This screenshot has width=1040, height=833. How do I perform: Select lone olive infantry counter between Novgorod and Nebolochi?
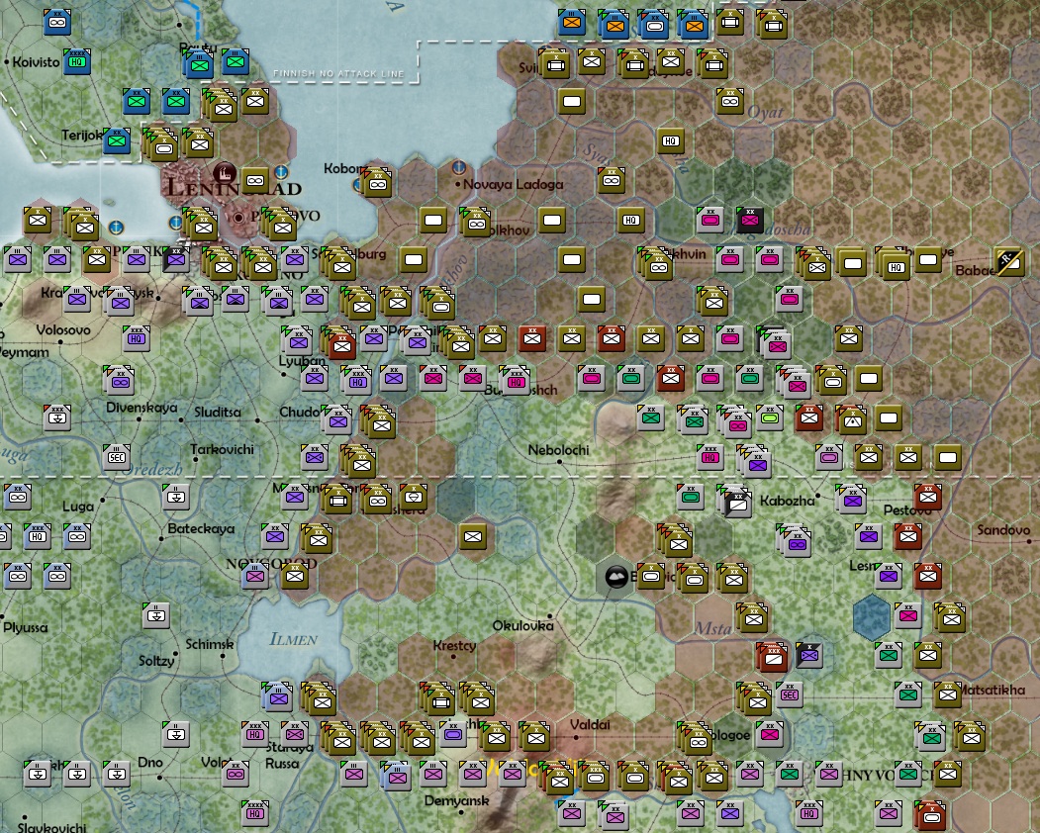[x=473, y=536]
